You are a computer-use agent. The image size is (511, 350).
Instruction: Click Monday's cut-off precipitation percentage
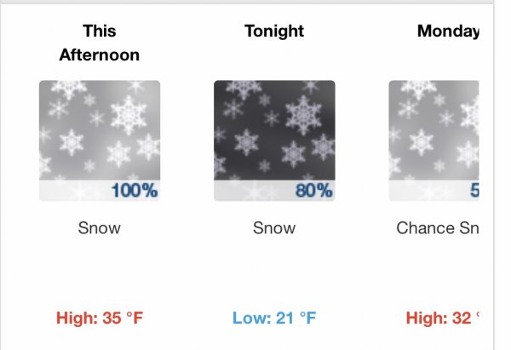pos(474,191)
